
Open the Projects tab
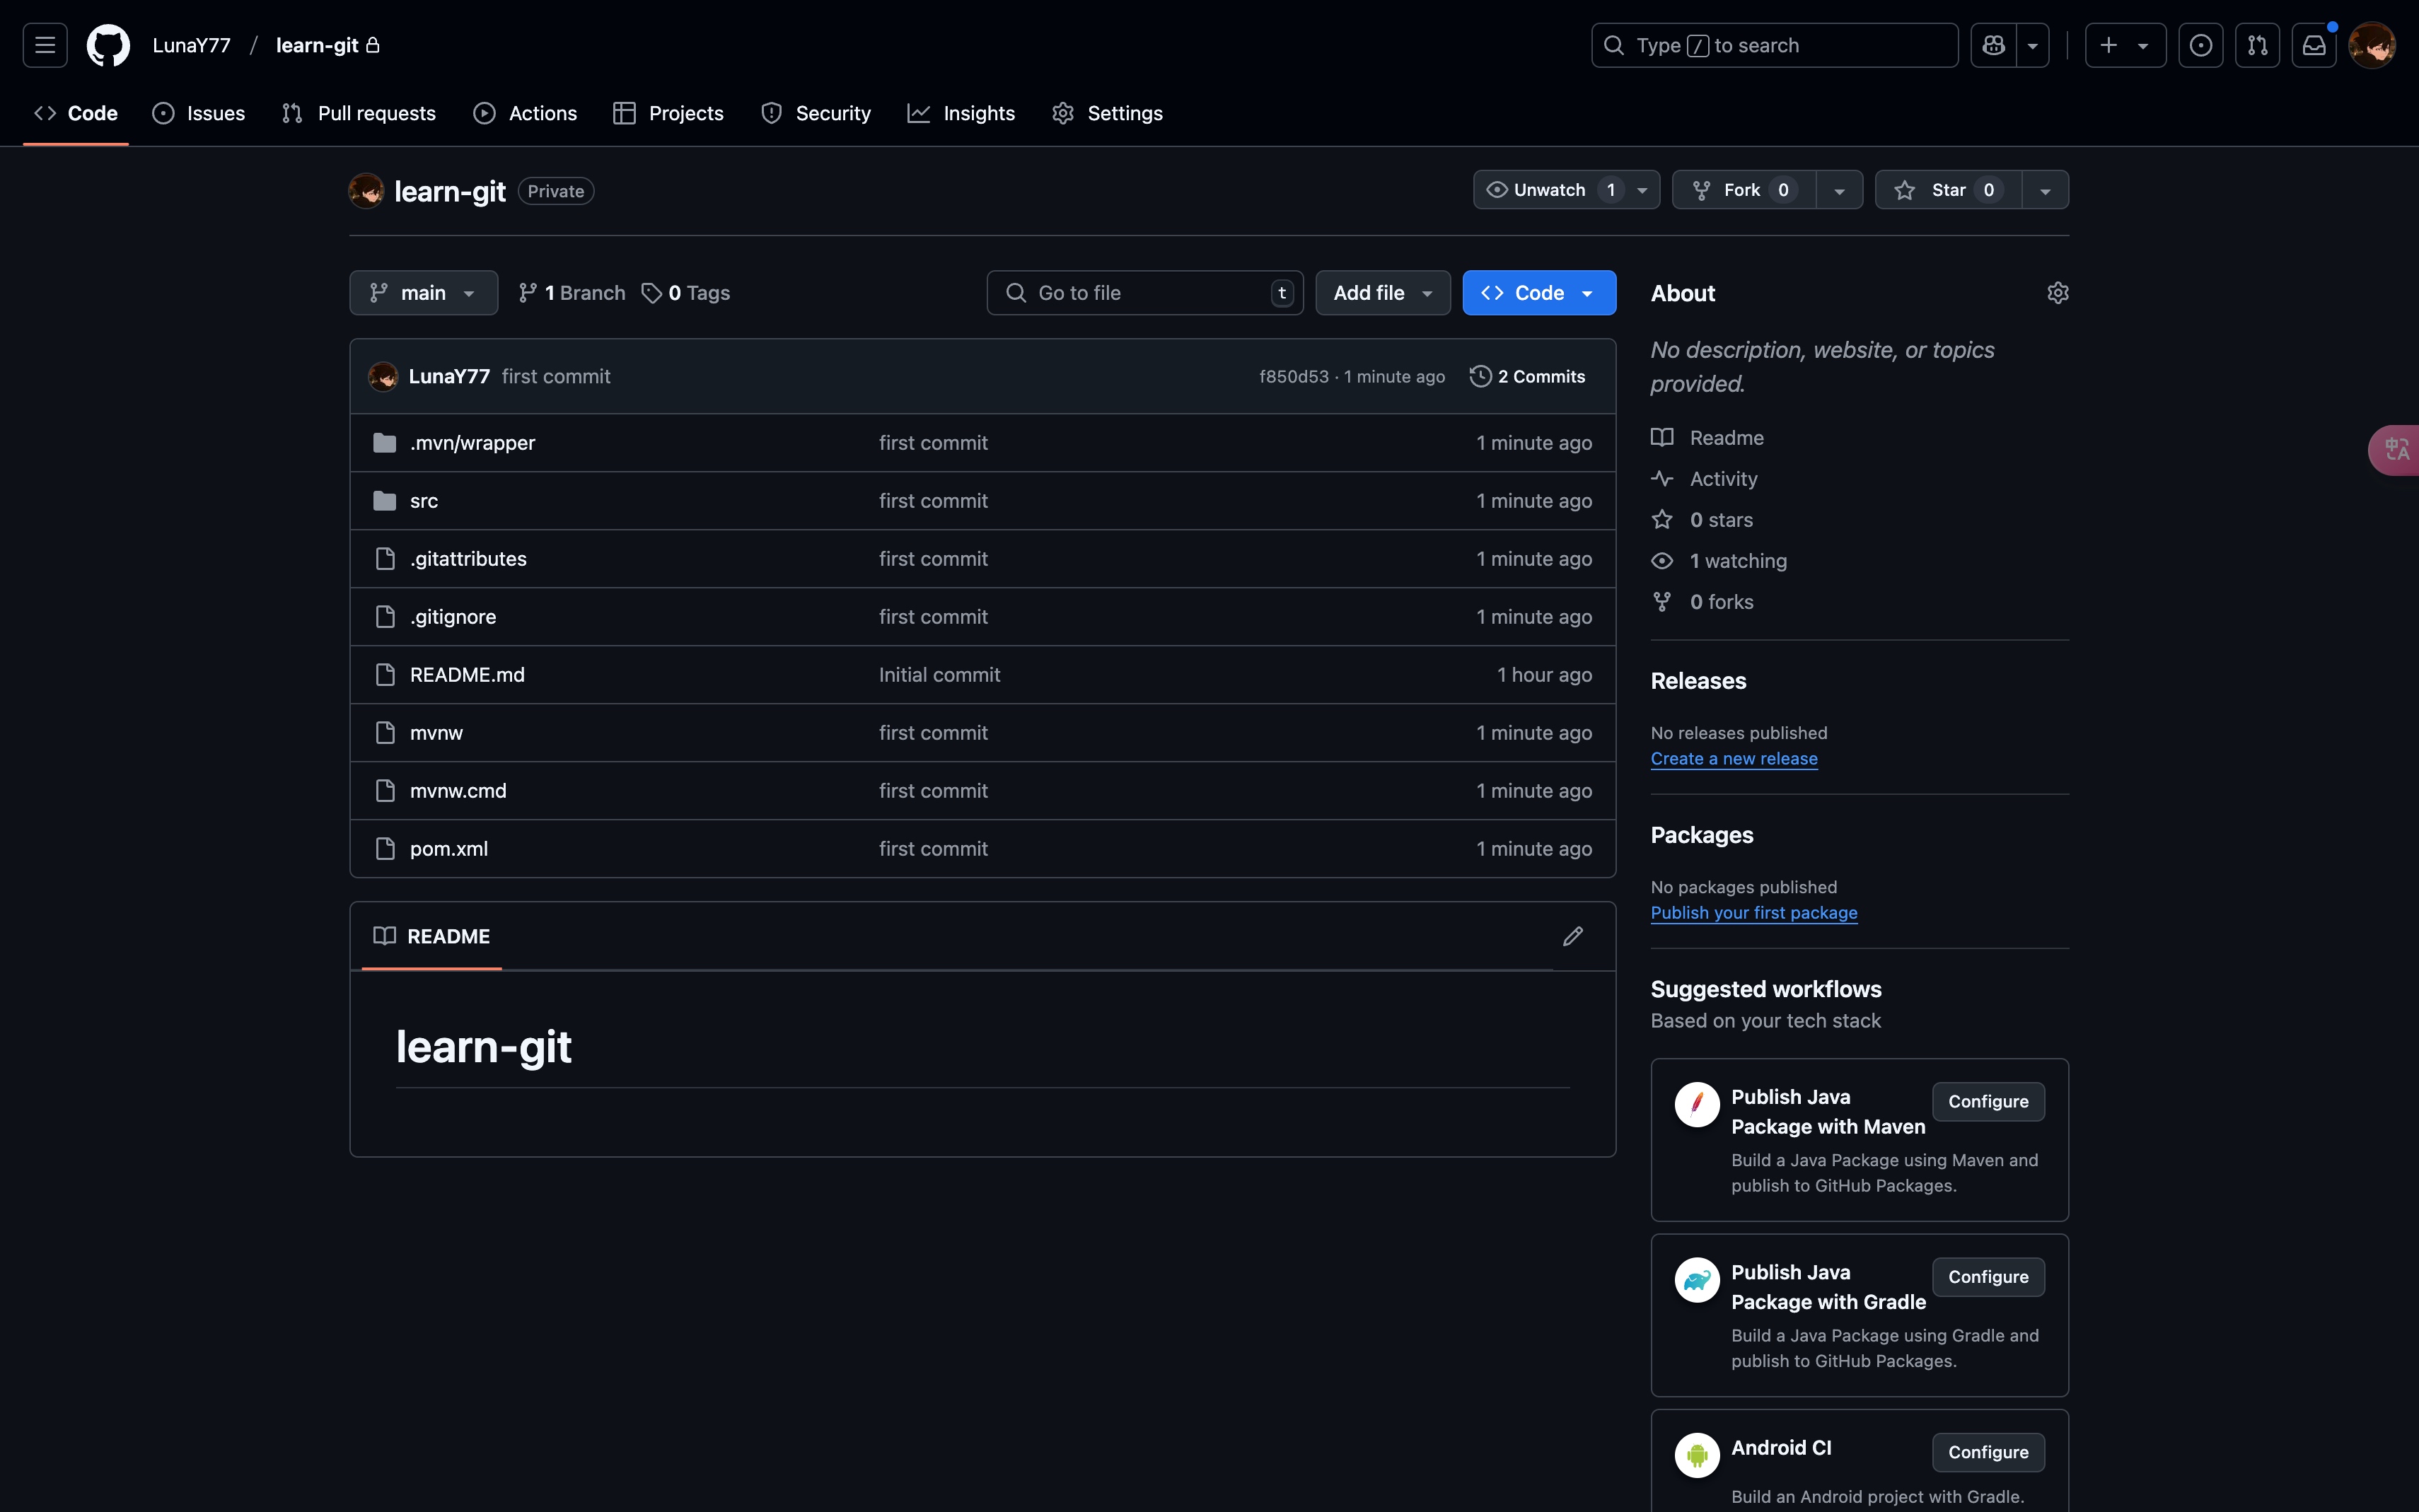(668, 113)
